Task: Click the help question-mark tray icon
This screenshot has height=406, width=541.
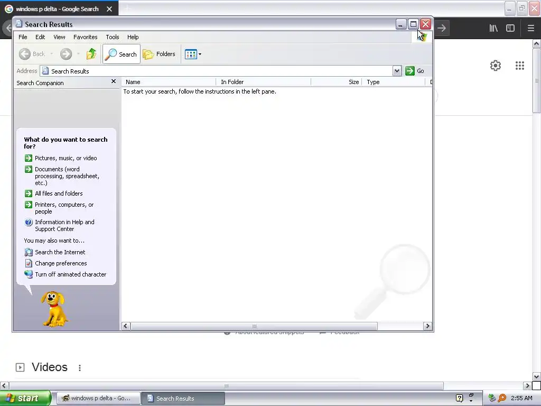Action: [x=459, y=398]
